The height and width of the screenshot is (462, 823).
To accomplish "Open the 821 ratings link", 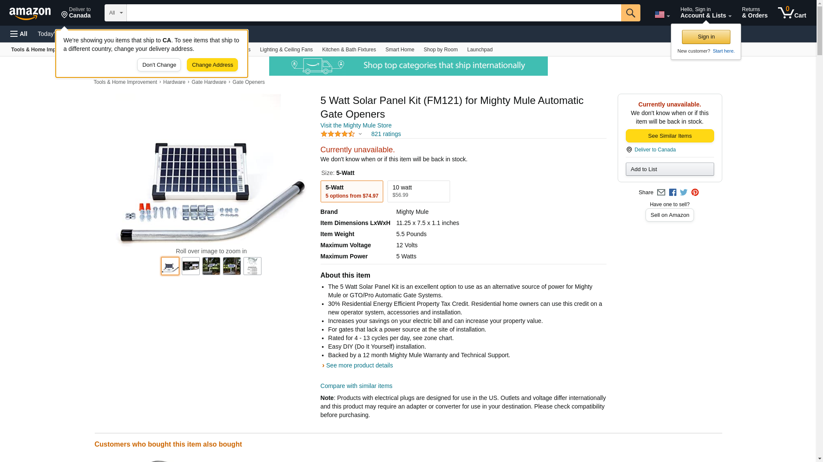I will point(386,134).
